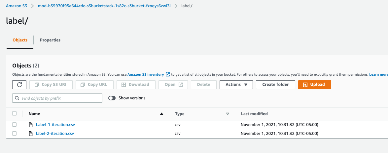Open the Actions dropdown menu
The image size is (388, 153).
(236, 85)
